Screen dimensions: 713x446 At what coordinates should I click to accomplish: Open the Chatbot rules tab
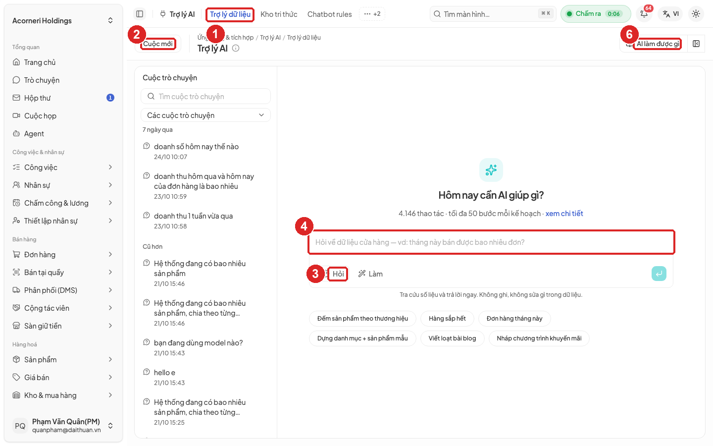pos(330,14)
